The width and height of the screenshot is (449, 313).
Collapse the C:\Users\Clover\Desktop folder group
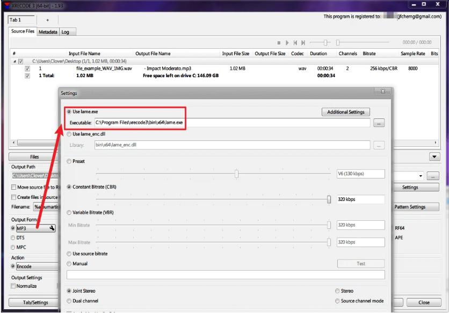[15, 62]
